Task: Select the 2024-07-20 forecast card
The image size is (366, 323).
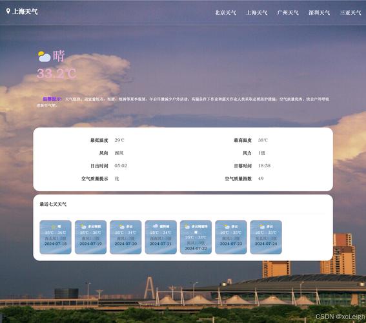Action: [126, 237]
